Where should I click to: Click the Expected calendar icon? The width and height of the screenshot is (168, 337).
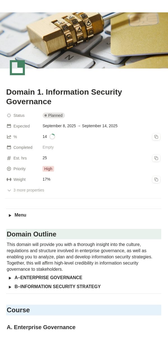9,126
